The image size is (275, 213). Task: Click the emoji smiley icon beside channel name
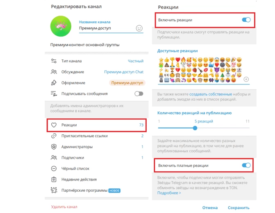tap(139, 28)
